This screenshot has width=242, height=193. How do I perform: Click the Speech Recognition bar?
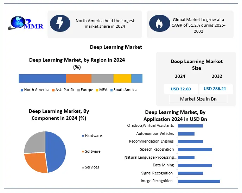pyautogui.click(x=195, y=150)
